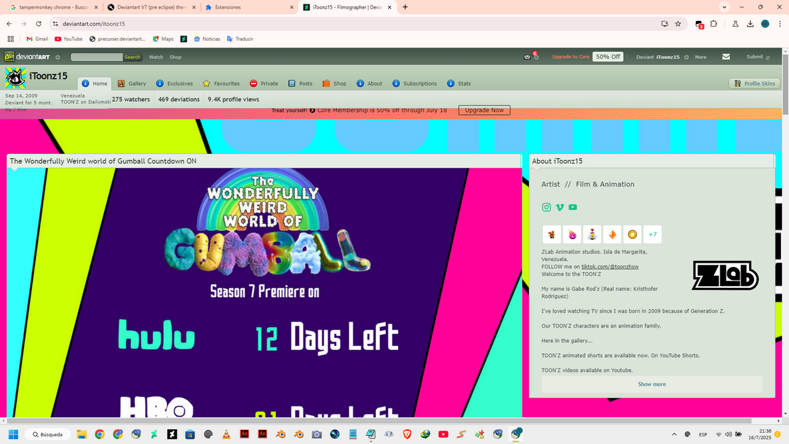Screen dimensions: 789x444
Task: Open the dropdown arrow next to DeviantArt logo
Action: 57,57
